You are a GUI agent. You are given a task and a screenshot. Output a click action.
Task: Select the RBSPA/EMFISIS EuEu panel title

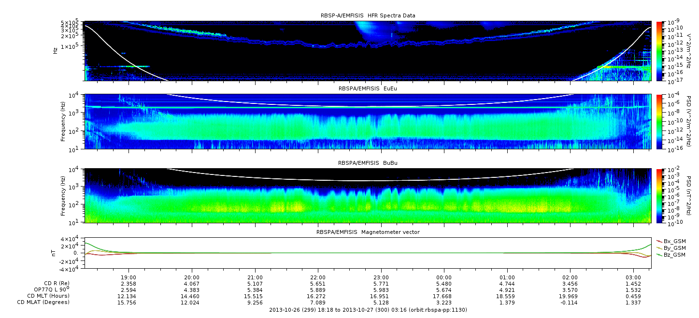[368, 89]
